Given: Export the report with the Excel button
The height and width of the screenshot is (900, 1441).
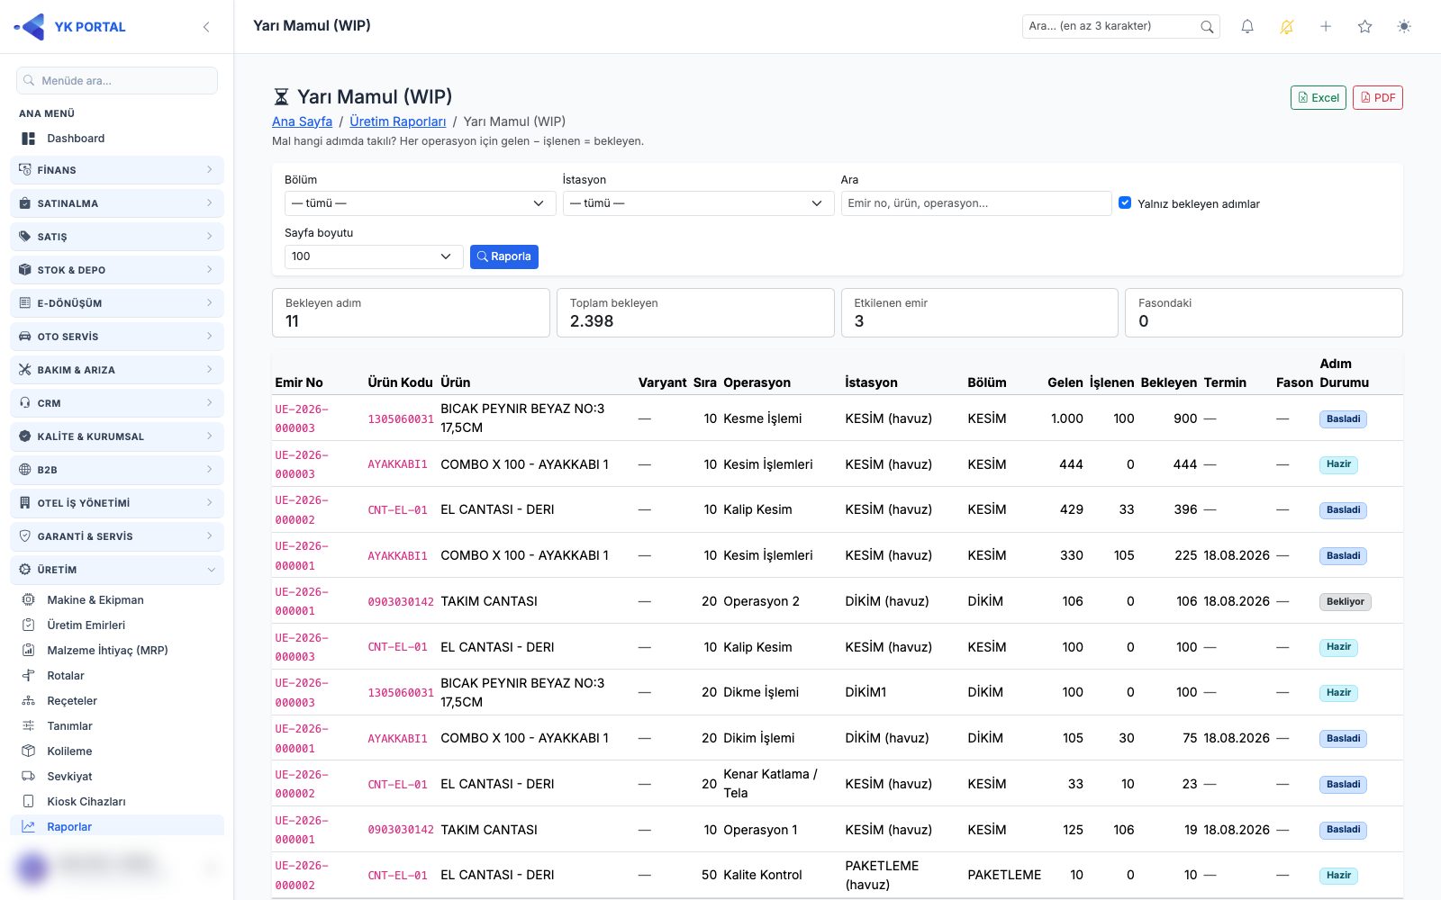Looking at the screenshot, I should [1319, 98].
